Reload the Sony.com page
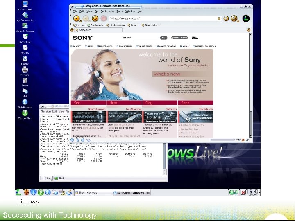This screenshot has height=221, width=295. coord(95,18)
